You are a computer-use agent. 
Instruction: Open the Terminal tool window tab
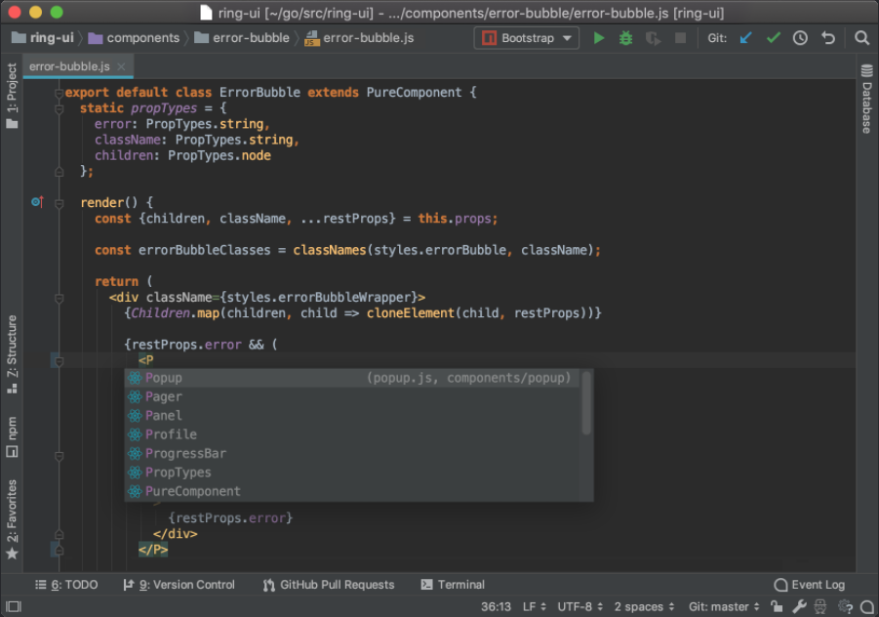453,585
